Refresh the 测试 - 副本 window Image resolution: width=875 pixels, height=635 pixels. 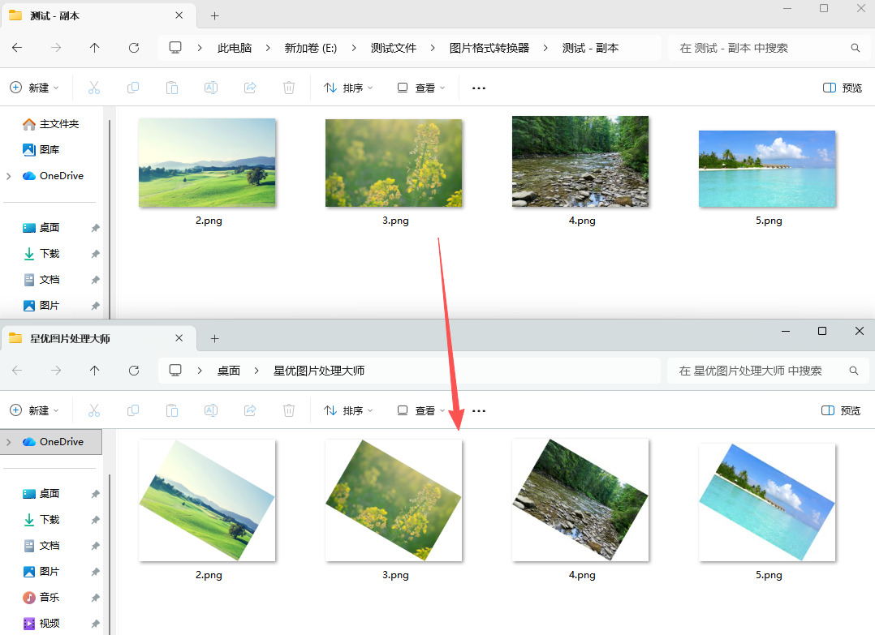point(134,48)
